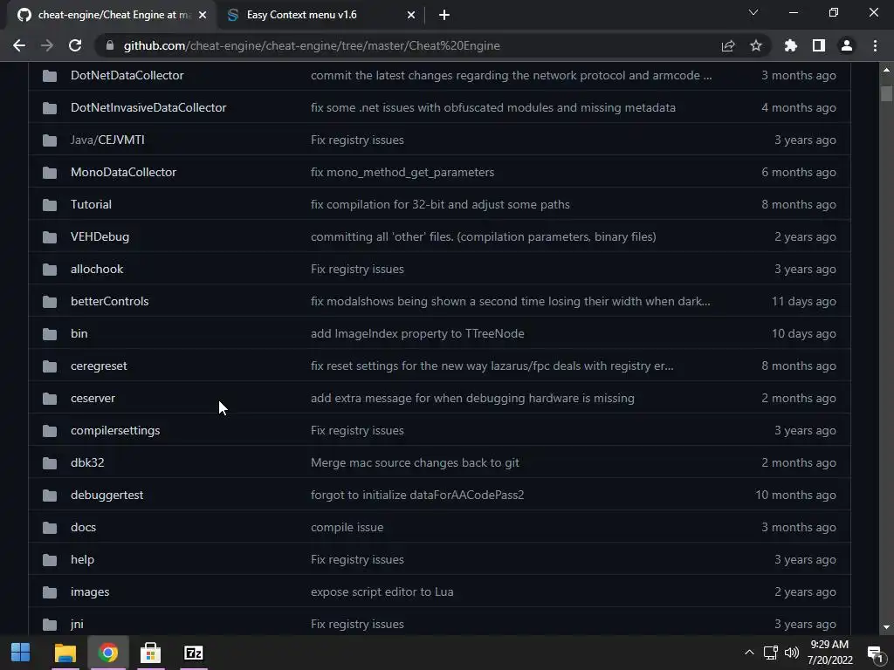Click the folder icon beside MonoDataCollector
Viewport: 894px width, 670px height.
coord(50,172)
